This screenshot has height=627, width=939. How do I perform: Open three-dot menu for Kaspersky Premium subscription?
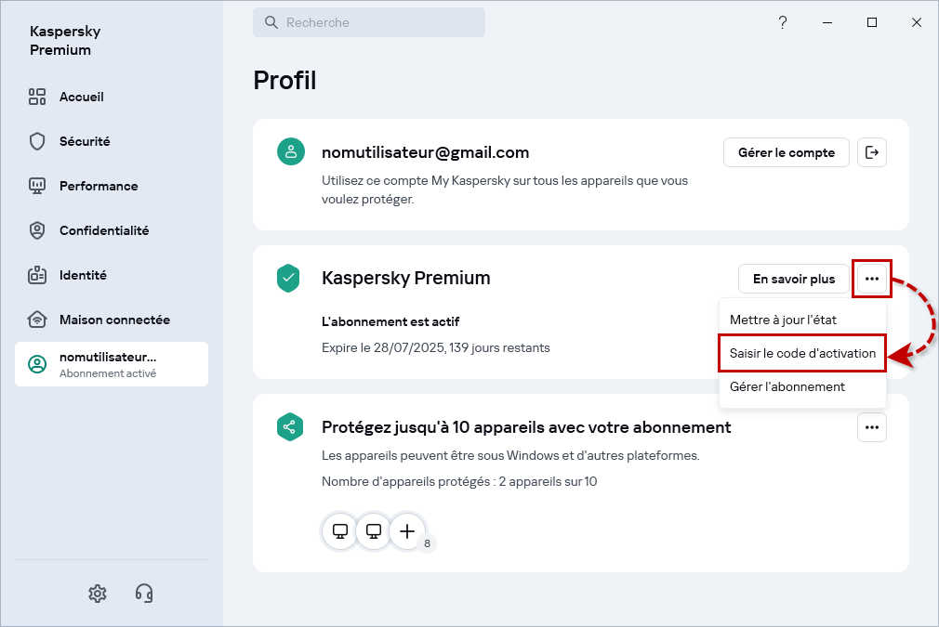point(871,279)
